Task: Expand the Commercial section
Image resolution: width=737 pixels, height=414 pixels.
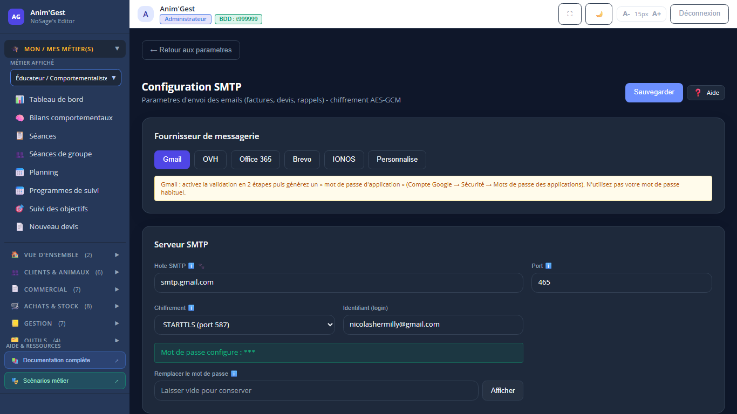Action: pos(65,289)
